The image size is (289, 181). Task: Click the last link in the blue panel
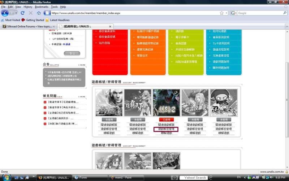click(221, 68)
